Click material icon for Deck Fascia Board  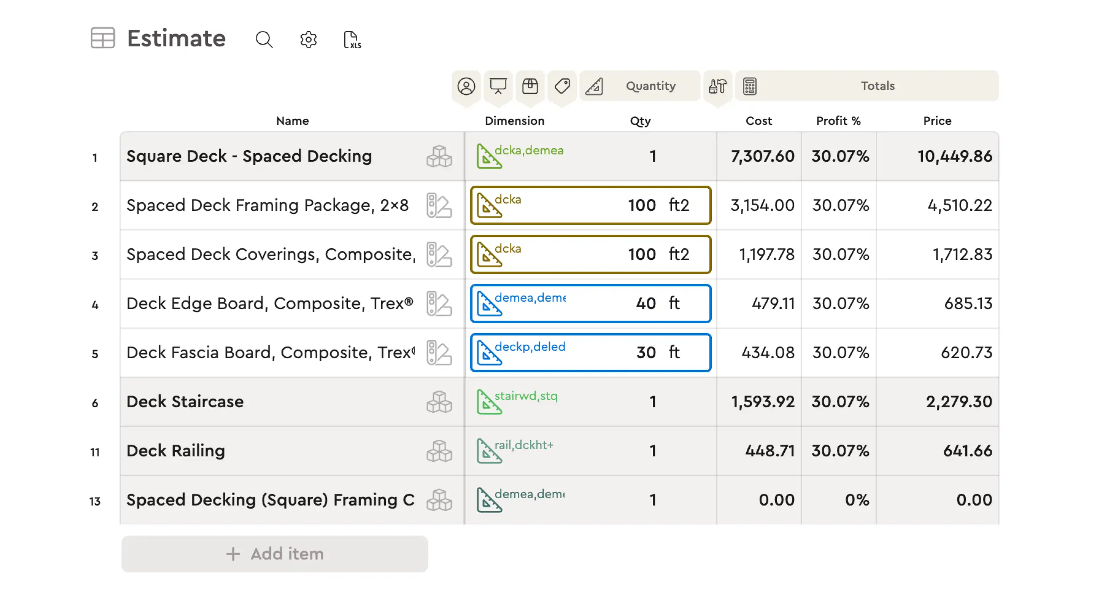click(439, 353)
